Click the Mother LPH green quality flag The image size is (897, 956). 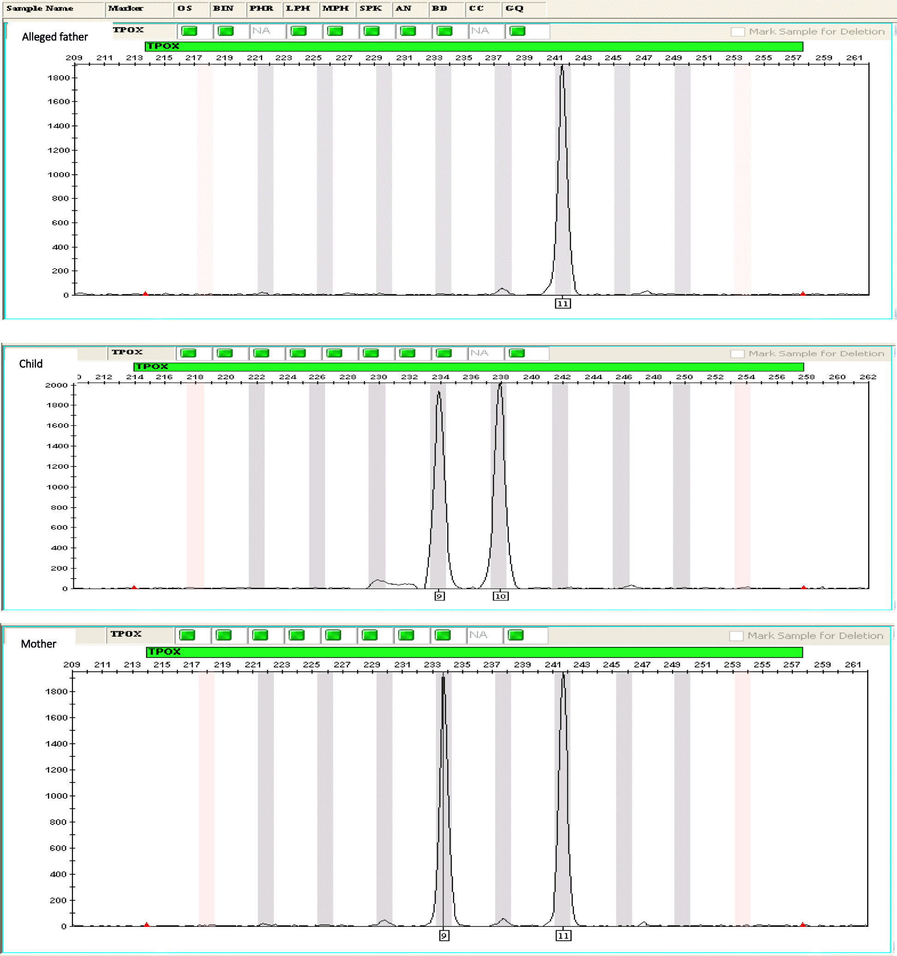297,635
